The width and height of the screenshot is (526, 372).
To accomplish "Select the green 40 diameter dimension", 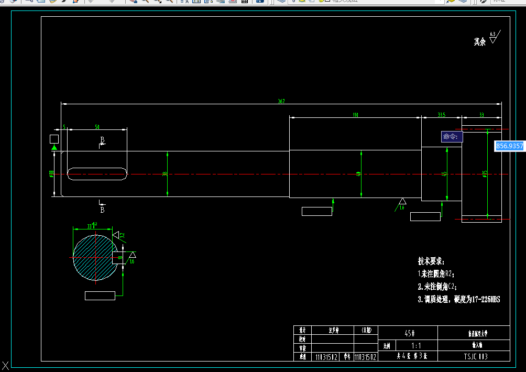I will 358,174.
